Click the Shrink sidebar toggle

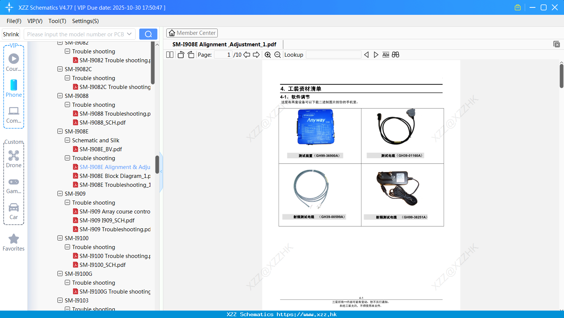pos(10,34)
